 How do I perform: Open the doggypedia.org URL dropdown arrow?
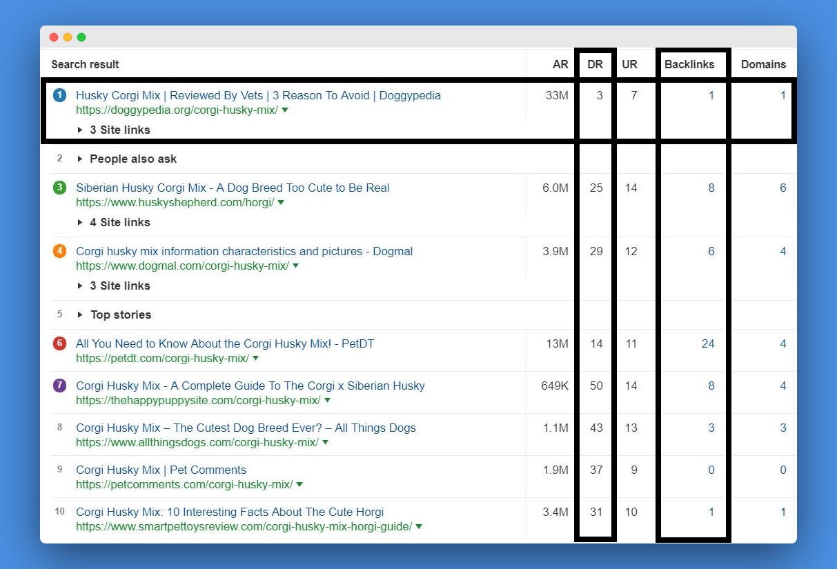point(285,110)
